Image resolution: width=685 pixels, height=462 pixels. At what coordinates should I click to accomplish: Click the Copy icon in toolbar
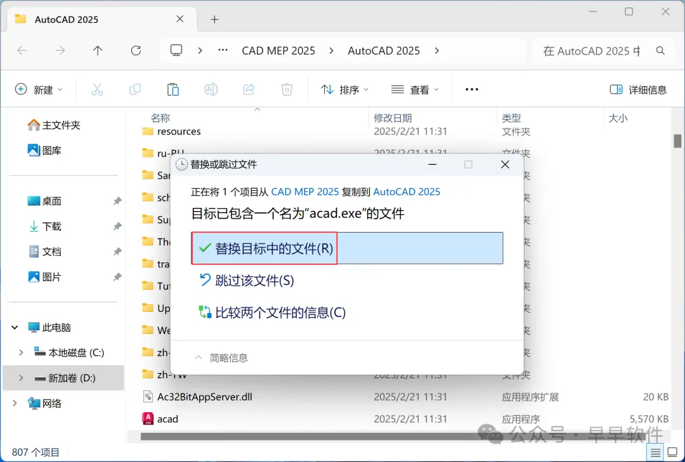[135, 89]
